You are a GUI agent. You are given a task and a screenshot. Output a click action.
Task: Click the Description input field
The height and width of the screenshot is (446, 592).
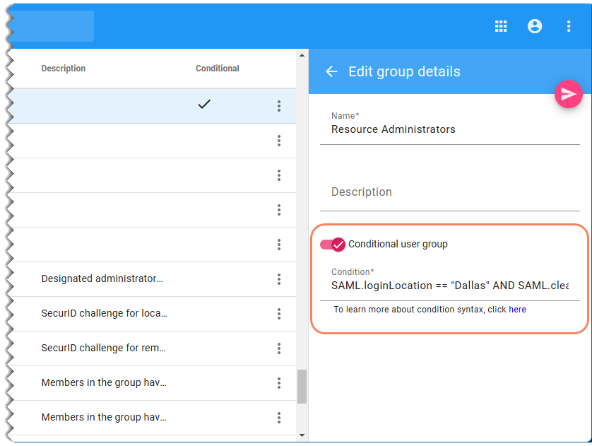[x=449, y=192]
